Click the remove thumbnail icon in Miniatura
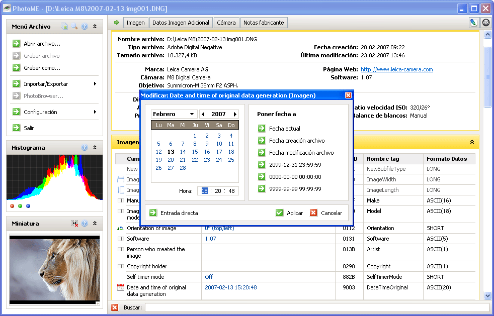Viewport: 494px width, 316px height. pos(74,223)
